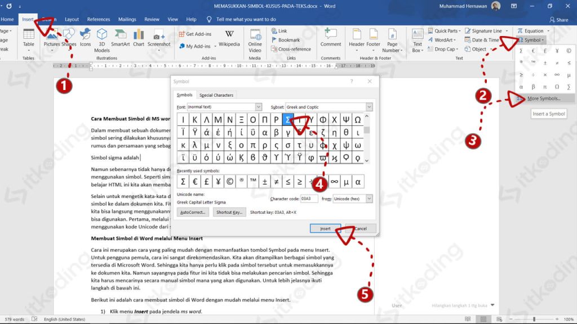577x324 pixels.
Task: Insert a Table from the ribbon
Action: pos(28,39)
